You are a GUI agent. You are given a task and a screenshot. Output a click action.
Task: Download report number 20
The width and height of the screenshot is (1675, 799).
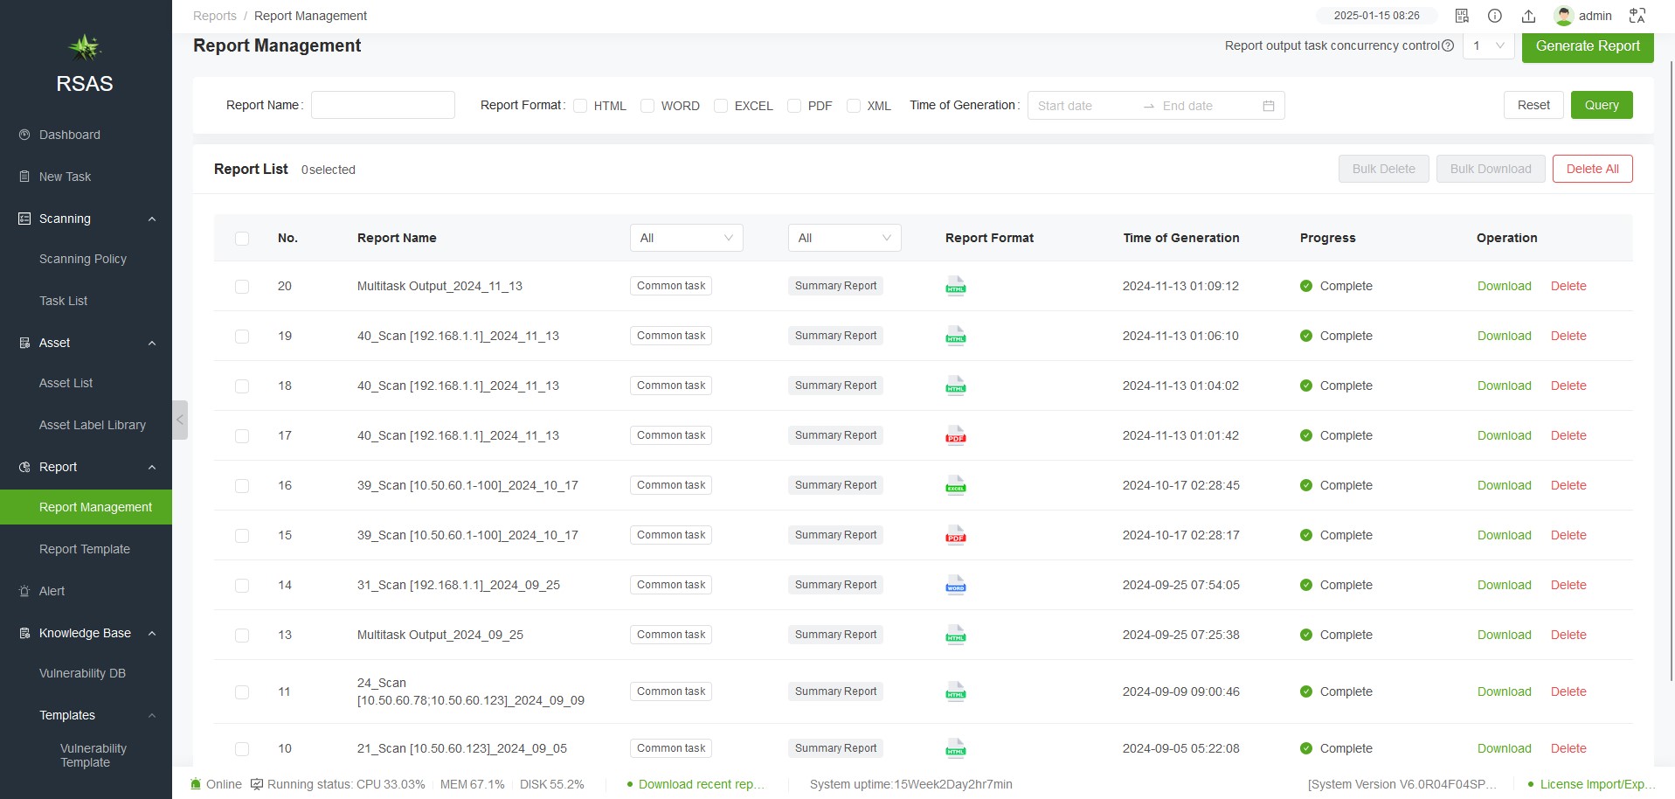(1504, 286)
